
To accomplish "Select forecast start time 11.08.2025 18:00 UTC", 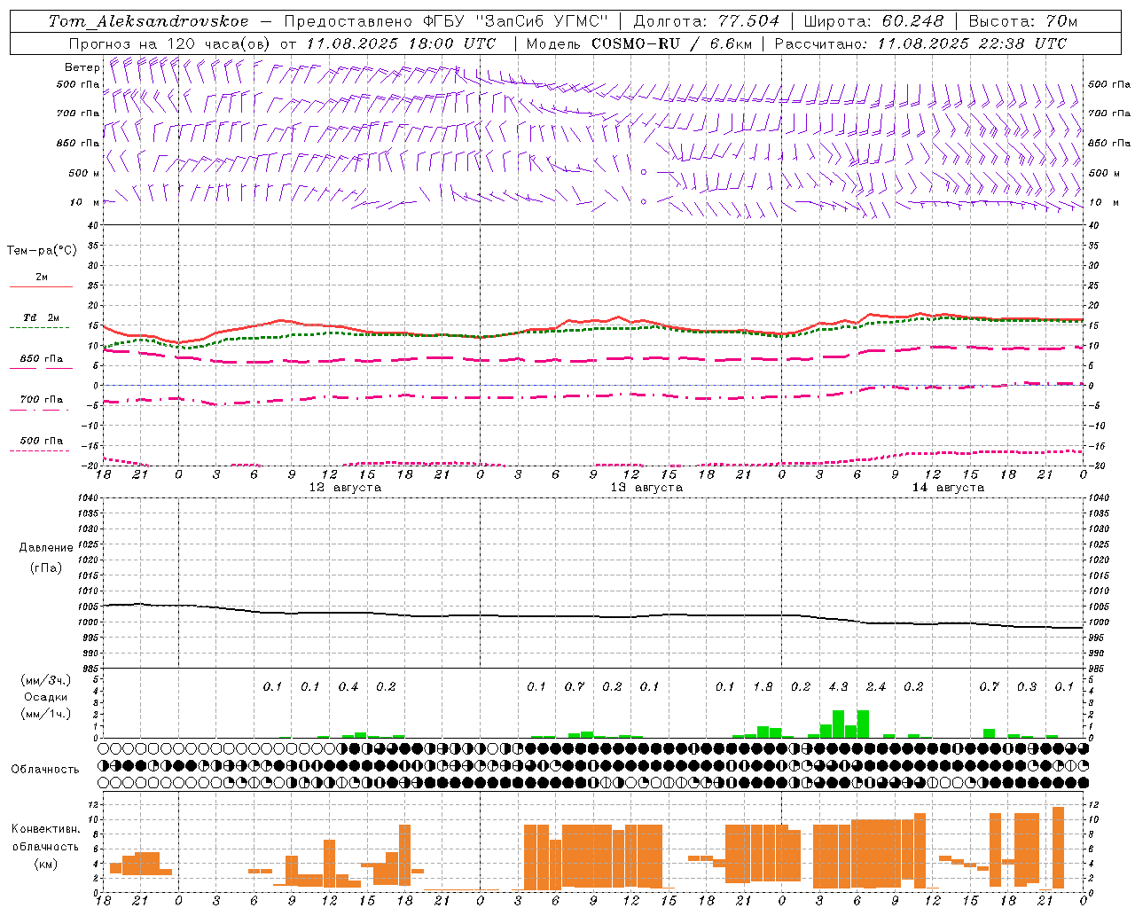I will (401, 43).
